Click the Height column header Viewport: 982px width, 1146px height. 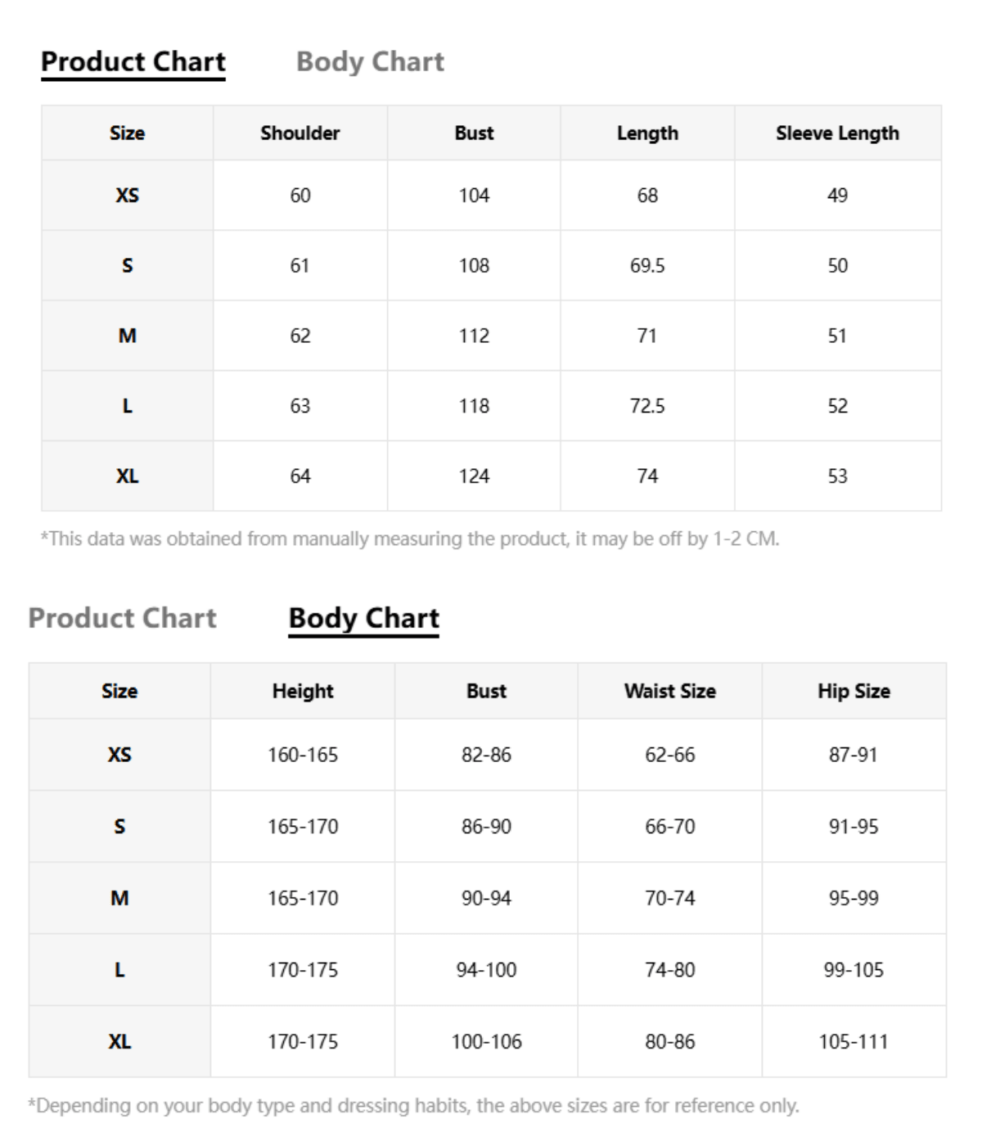click(303, 692)
